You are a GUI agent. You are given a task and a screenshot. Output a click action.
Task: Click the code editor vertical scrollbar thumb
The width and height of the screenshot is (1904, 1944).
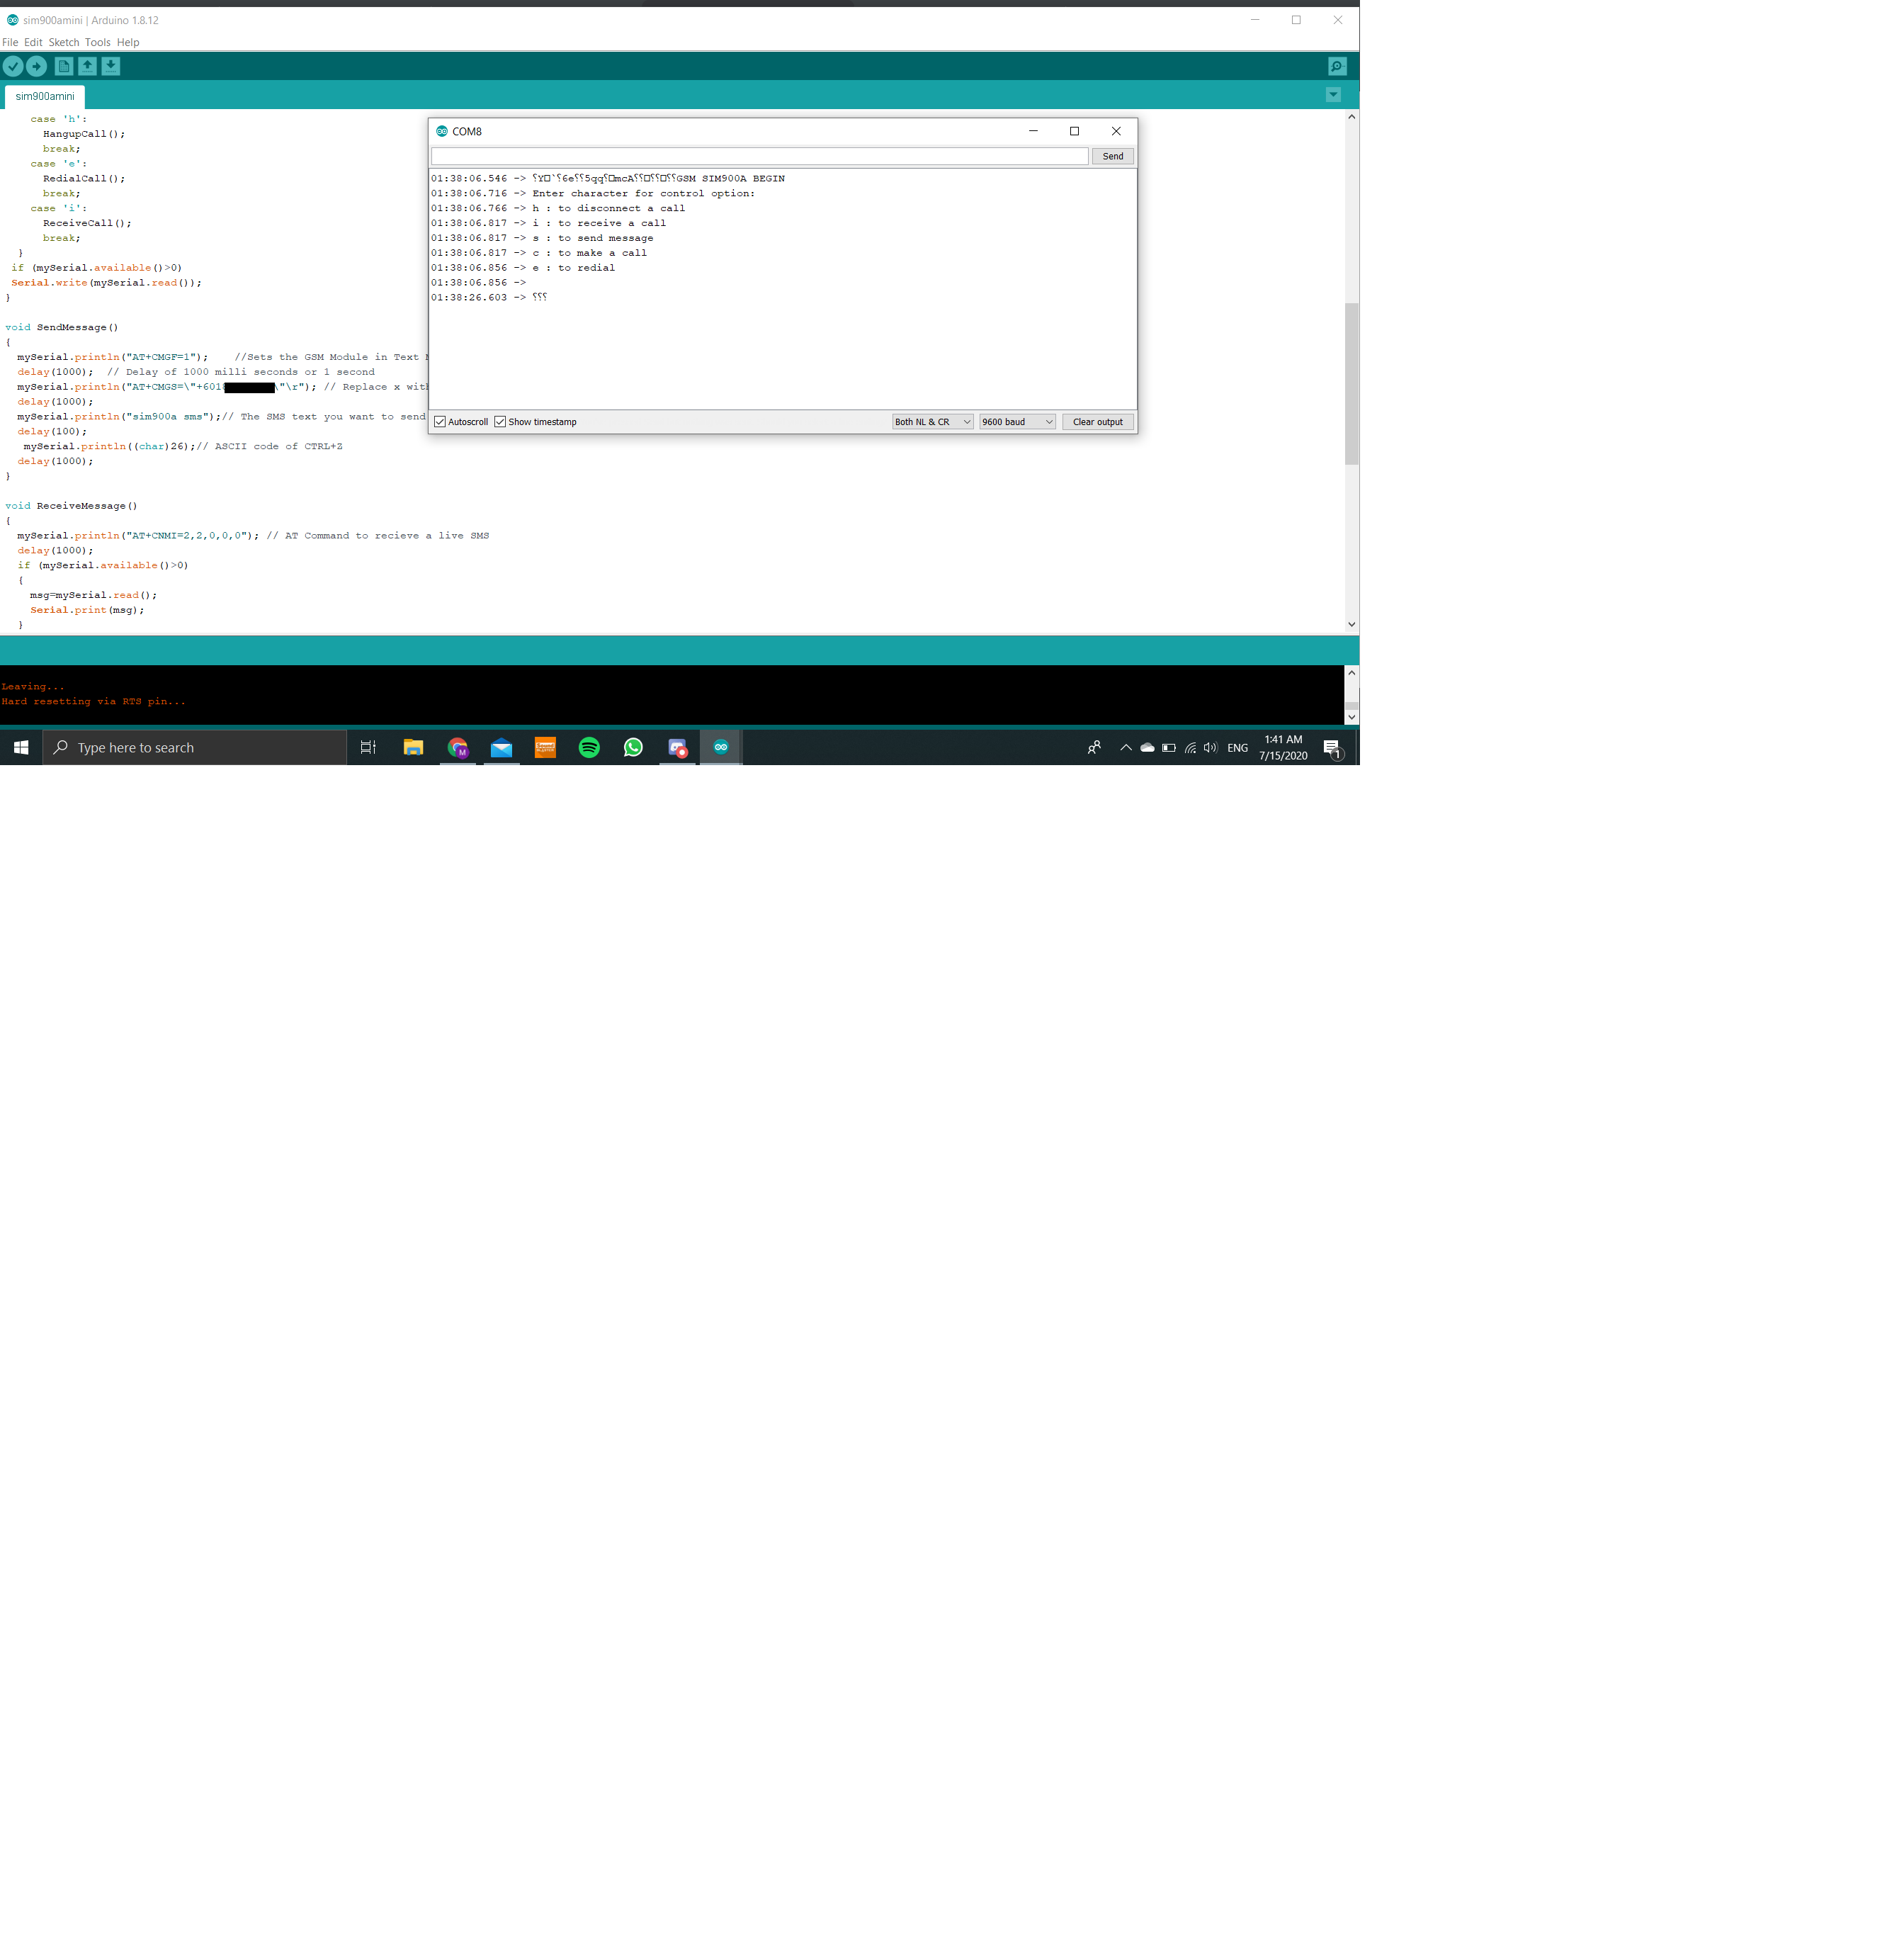click(x=1351, y=383)
